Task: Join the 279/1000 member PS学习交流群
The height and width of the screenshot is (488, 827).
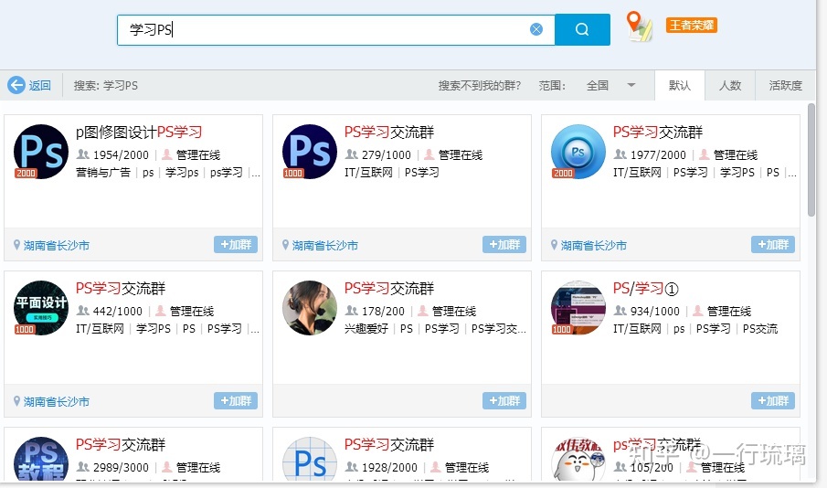Action: [504, 244]
